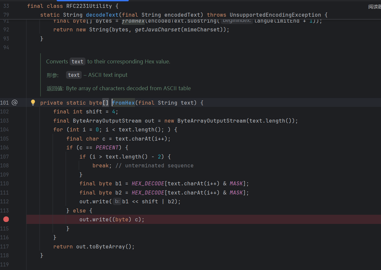This screenshot has height=270, width=381.
Task: Jump to sticky line 'final class RFC2231Utility {'
Action: [73, 6]
